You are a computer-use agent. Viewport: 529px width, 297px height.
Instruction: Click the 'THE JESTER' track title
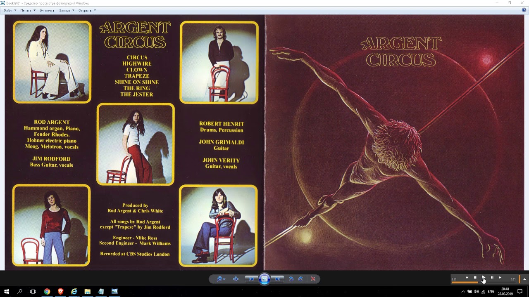[x=137, y=94]
